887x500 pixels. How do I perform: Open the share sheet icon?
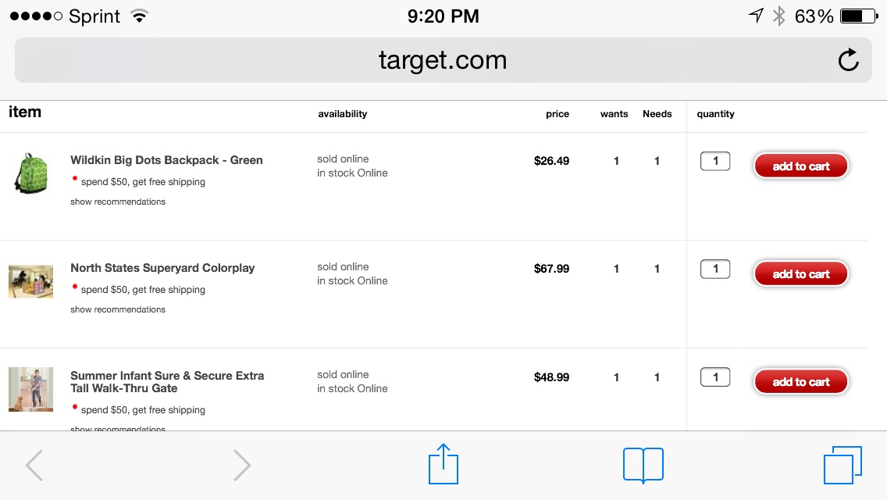click(x=443, y=464)
